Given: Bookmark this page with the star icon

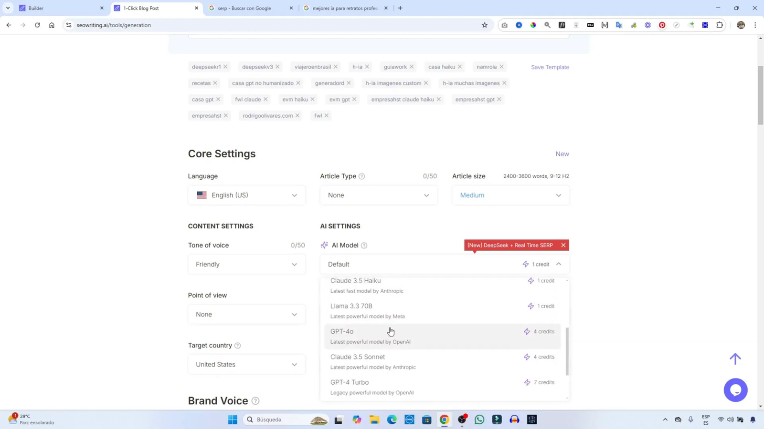Looking at the screenshot, I should (484, 25).
